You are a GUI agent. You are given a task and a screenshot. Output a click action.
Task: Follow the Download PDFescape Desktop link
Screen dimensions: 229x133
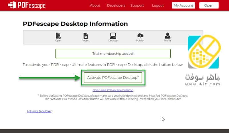click(x=113, y=90)
